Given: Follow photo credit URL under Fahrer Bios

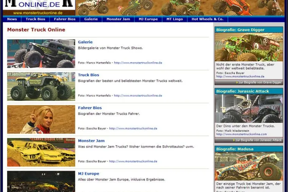Looking at the screenshot, I should (133, 129).
